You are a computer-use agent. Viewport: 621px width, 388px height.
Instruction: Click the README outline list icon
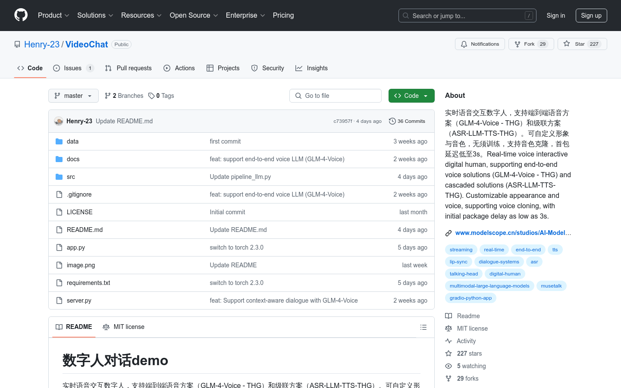tap(423, 327)
